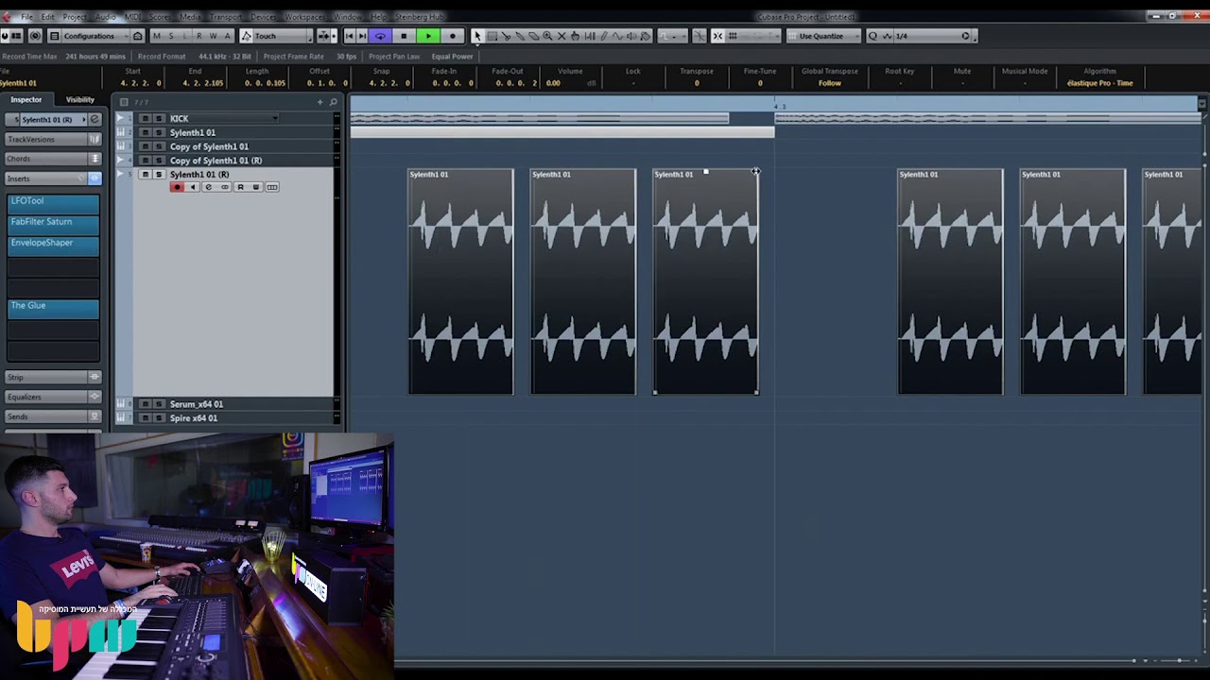The height and width of the screenshot is (680, 1210).
Task: Expand the KICK track name dropdown
Action: 275,119
